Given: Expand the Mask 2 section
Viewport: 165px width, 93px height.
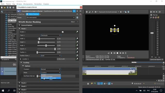Looking at the screenshot, I should click(x=20, y=83).
